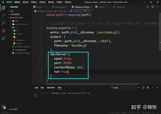This screenshot has width=161, height=114.
Task: Switch to the Output panel tab
Action: (x=42, y=88)
